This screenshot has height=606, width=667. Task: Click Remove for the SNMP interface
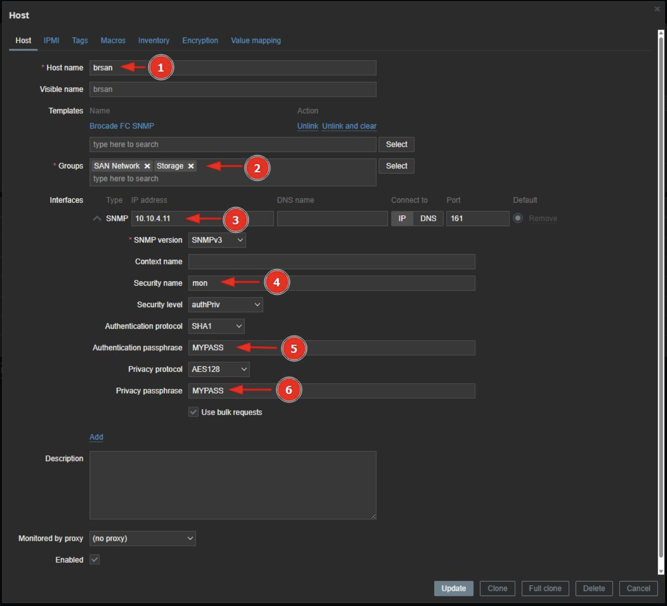click(x=543, y=219)
